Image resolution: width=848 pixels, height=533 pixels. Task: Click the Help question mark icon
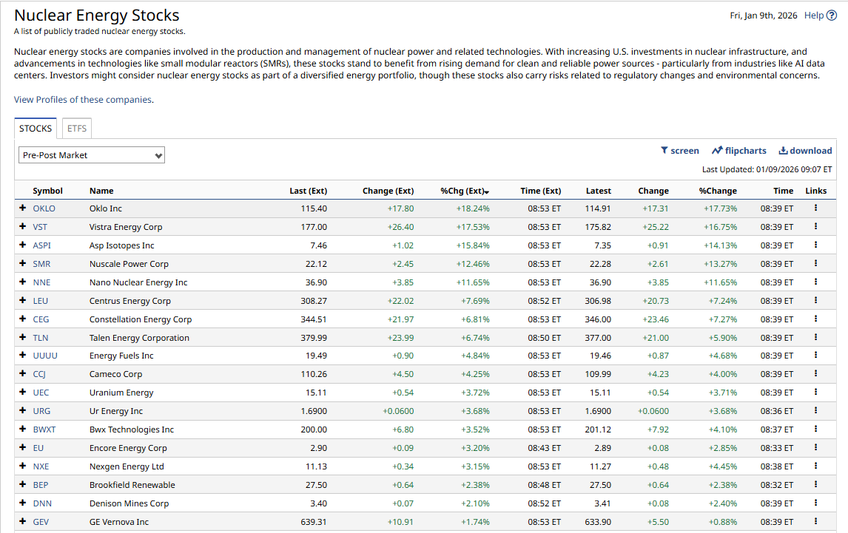pyautogui.click(x=831, y=16)
